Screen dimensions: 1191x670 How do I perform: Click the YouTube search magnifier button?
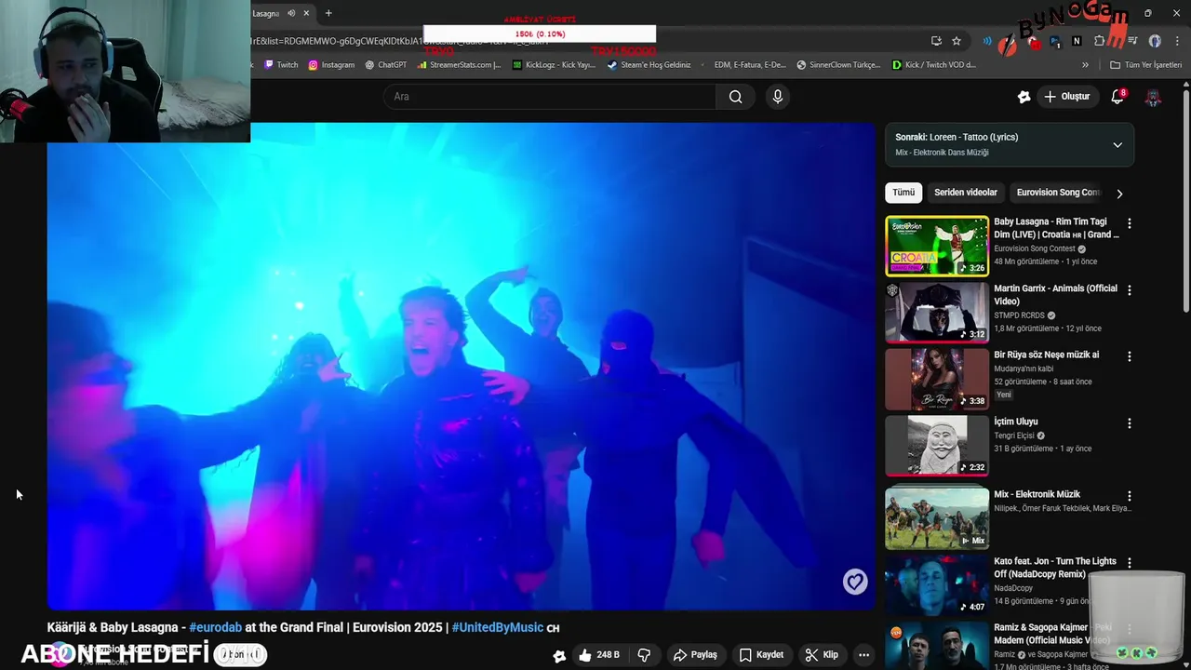[735, 97]
